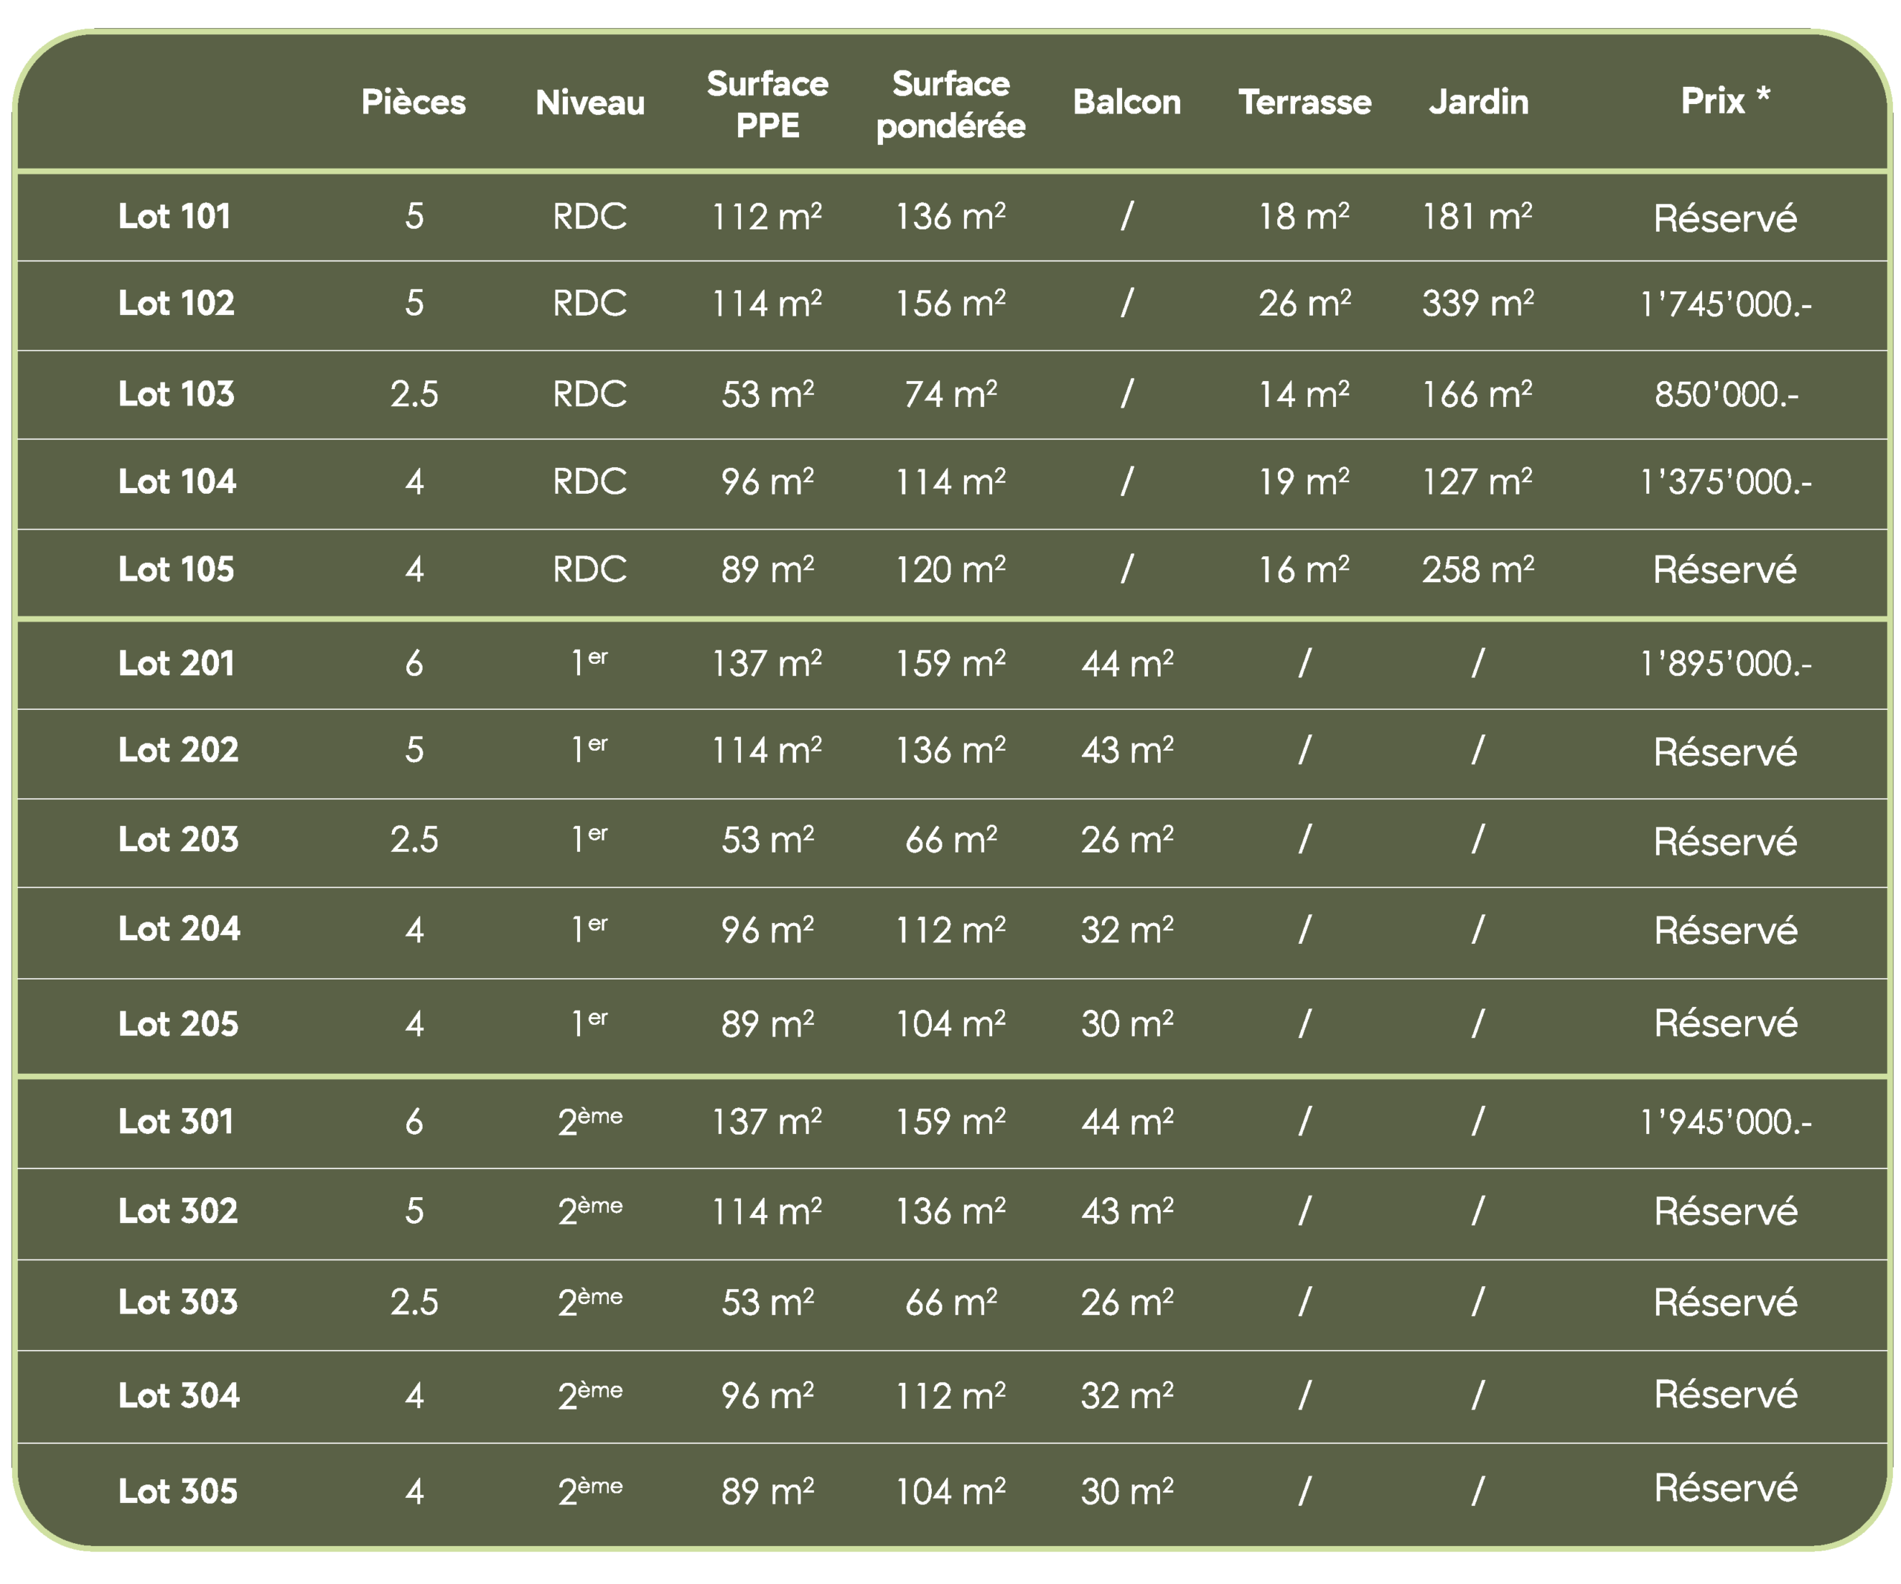1901x1584 pixels.
Task: Click Lot 301 balcony value 44 m²
Action: click(x=1127, y=1122)
